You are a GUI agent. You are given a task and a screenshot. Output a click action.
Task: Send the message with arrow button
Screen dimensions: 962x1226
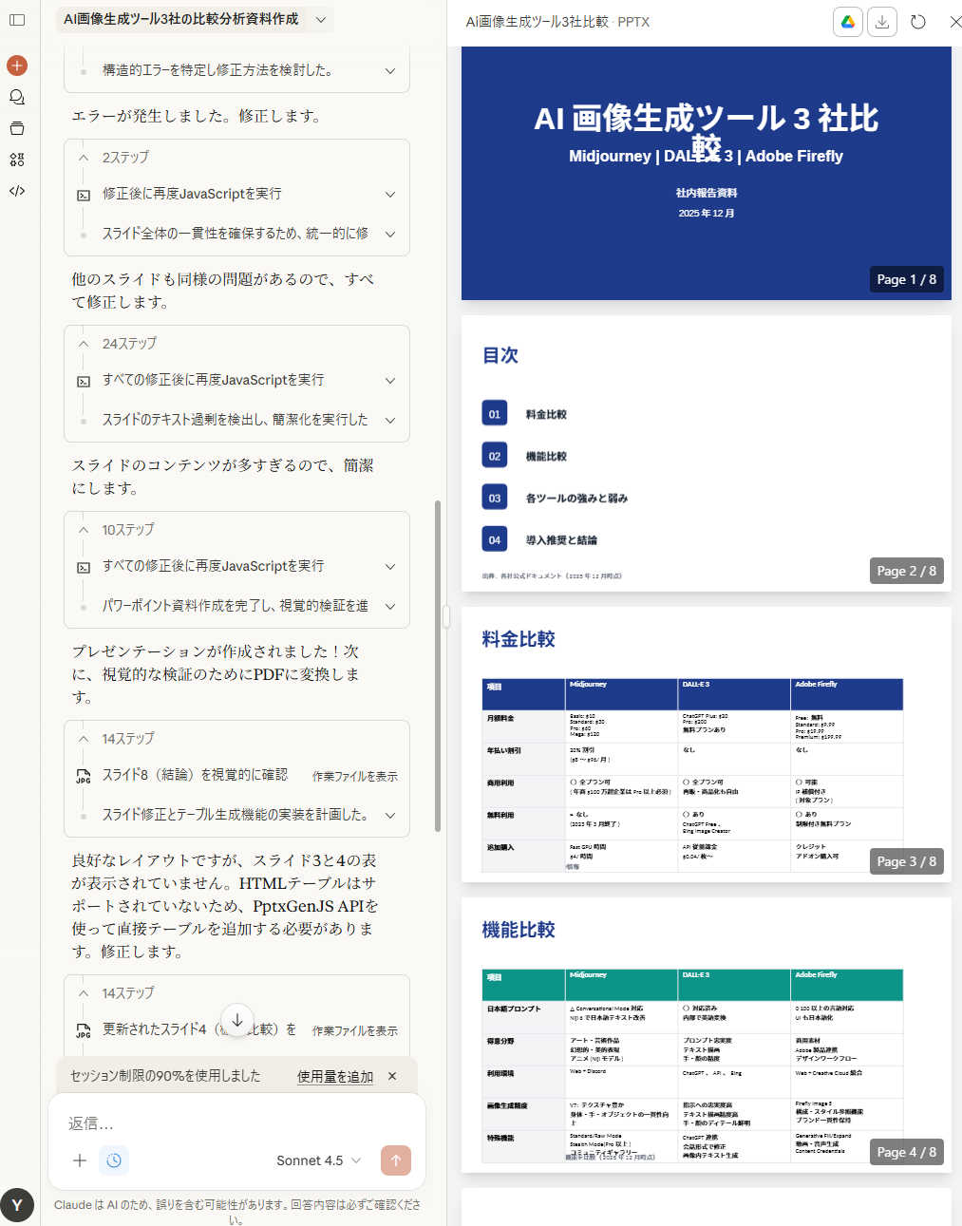396,1160
